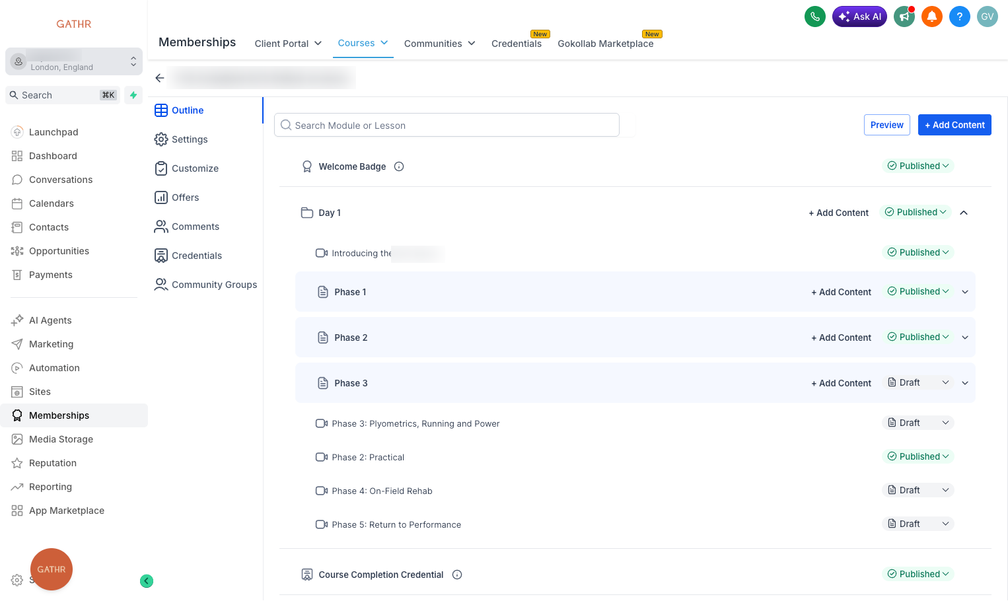Open the Phase 4: On-Field Rehab lesson

pyautogui.click(x=382, y=491)
